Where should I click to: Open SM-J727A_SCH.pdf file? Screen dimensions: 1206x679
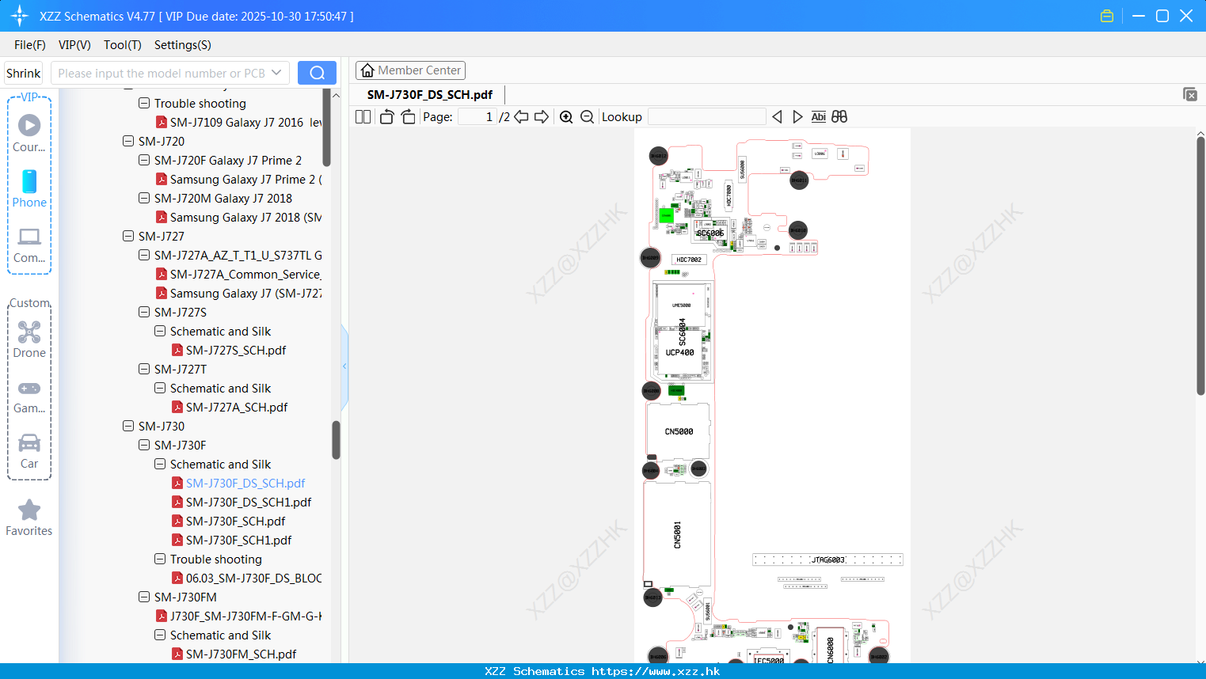point(237,407)
